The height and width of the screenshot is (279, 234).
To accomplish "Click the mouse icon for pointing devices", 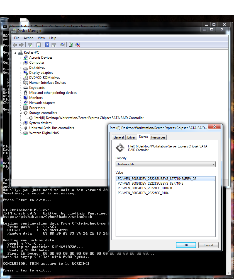I will [x=26, y=93].
